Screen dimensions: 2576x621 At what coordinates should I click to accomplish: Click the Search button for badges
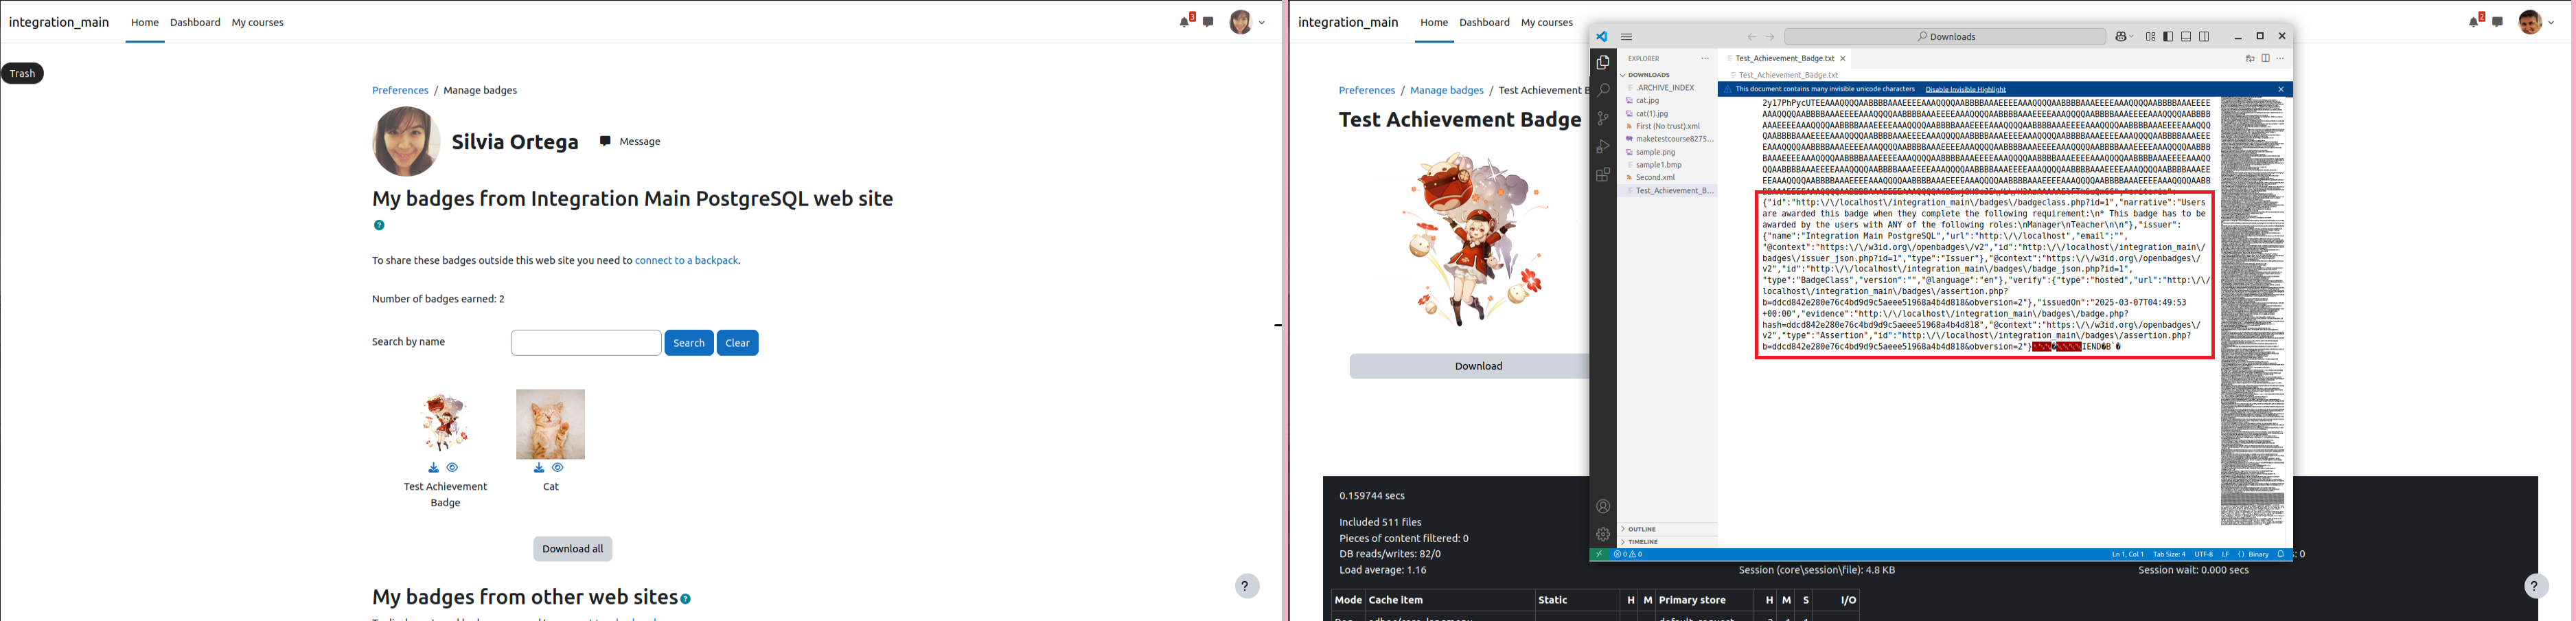tap(689, 343)
